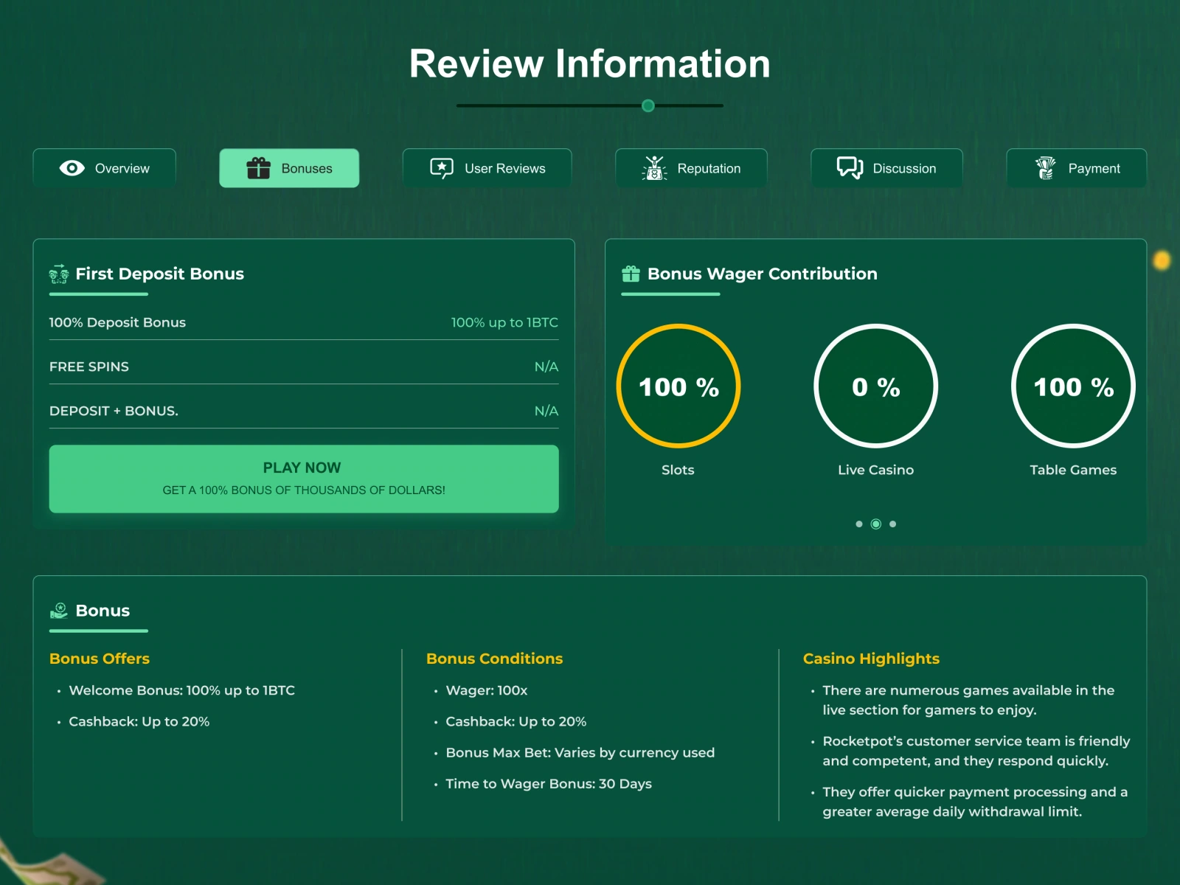Click the Live Casino 0 % circle
Screen dimensions: 1180x885
[876, 386]
